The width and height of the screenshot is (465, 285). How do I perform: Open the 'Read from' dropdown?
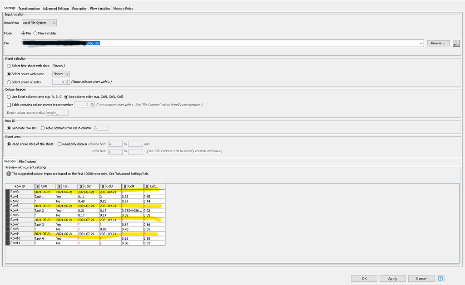tap(39, 23)
